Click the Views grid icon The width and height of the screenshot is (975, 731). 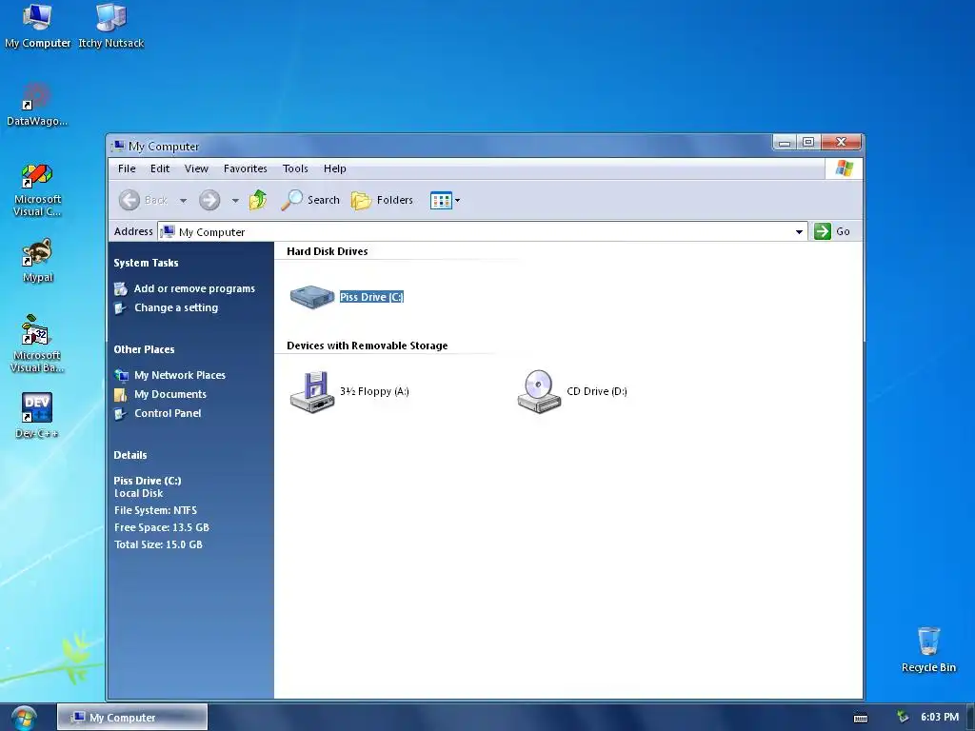click(x=441, y=200)
